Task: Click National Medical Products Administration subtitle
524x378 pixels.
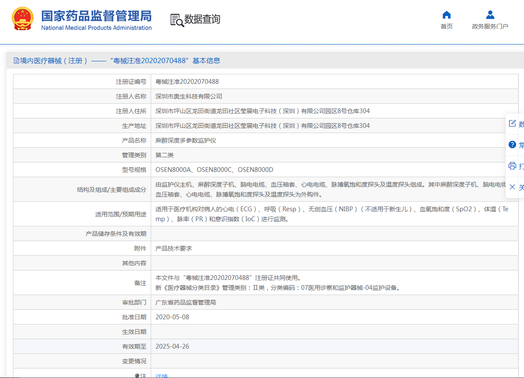Action: pyautogui.click(x=96, y=28)
